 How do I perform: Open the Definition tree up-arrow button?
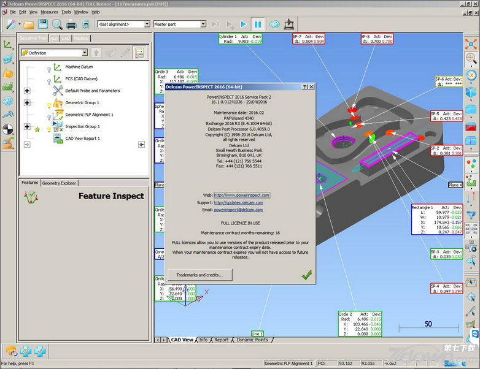(x=96, y=53)
